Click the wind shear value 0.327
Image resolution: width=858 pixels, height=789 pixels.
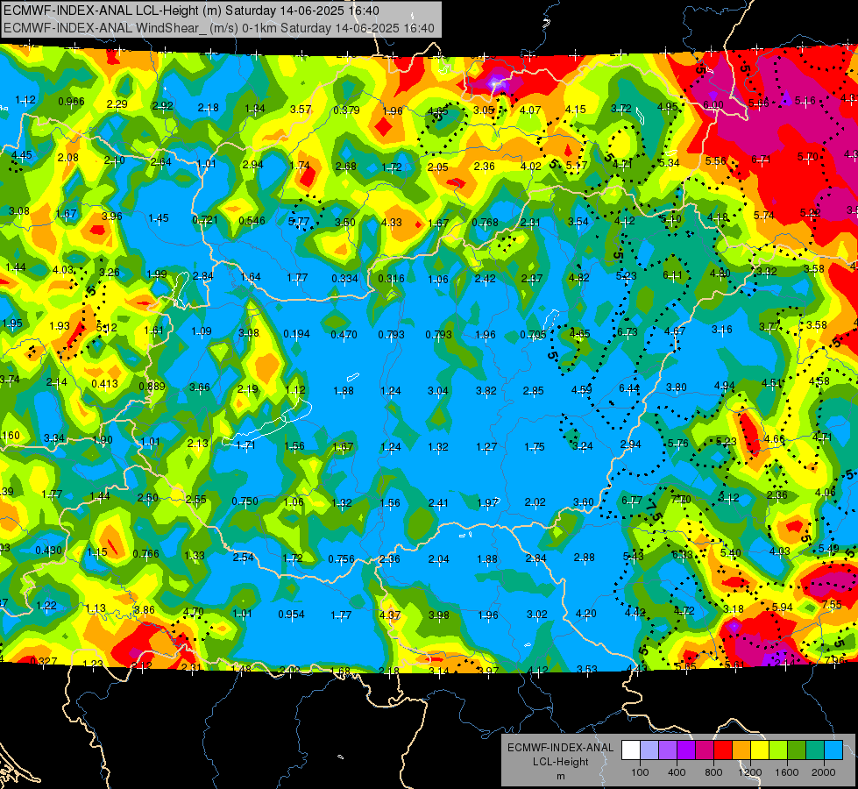43,661
